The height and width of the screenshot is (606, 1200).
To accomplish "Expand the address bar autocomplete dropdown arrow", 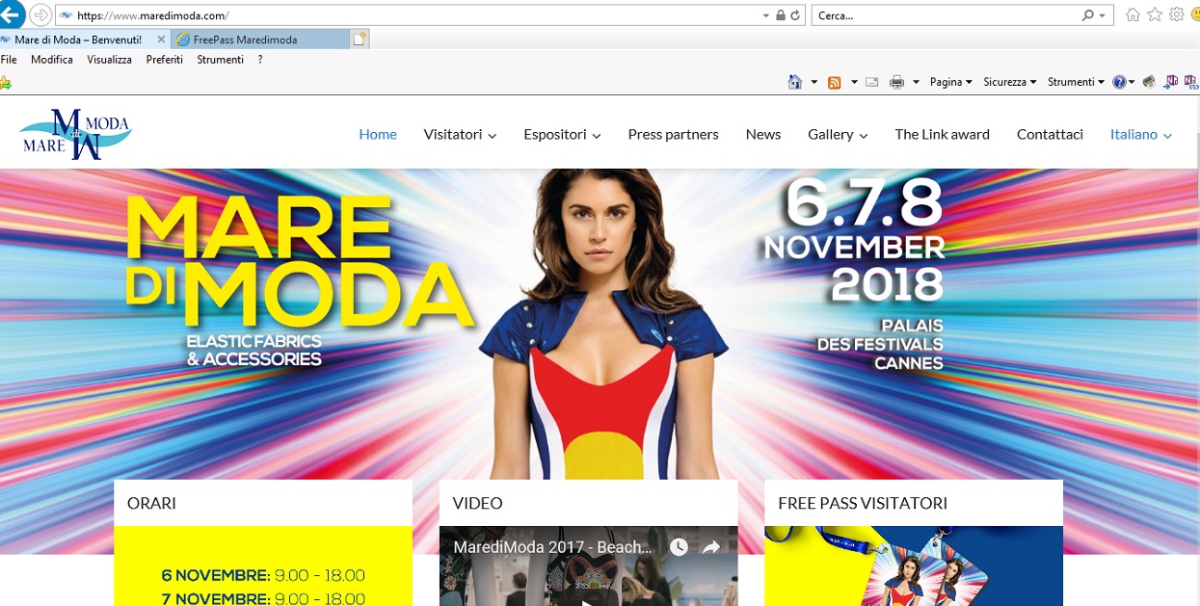I will [766, 15].
